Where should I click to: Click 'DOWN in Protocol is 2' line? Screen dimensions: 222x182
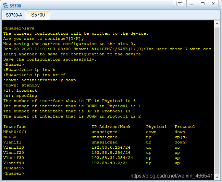[72, 117]
